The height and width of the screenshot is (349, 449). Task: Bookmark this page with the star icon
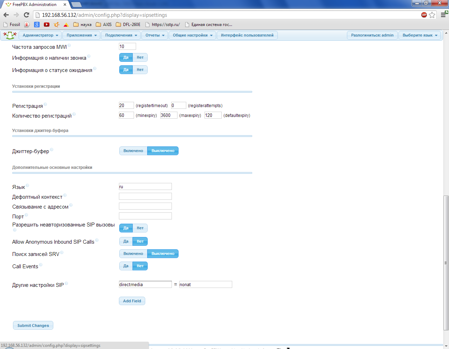432,15
